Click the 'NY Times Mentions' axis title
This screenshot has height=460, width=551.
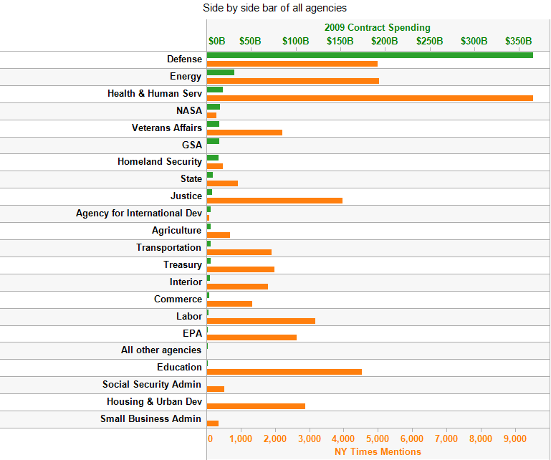pyautogui.click(x=378, y=451)
